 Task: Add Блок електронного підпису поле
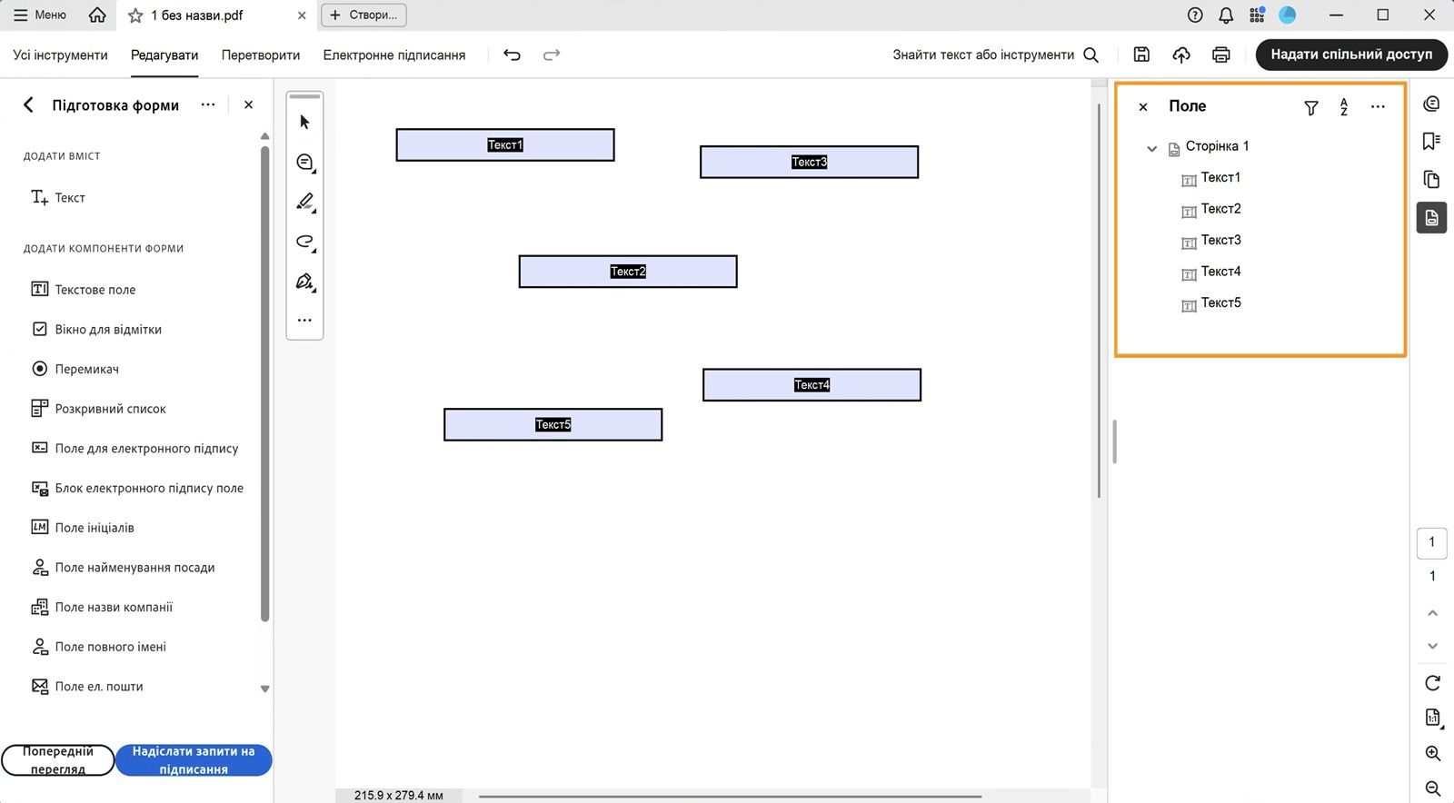click(x=137, y=488)
